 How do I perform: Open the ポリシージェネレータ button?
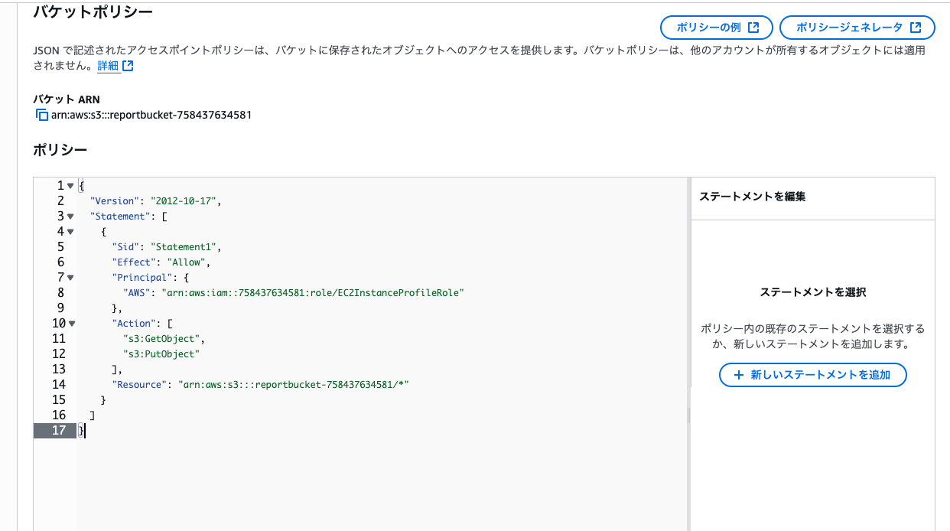(x=857, y=28)
